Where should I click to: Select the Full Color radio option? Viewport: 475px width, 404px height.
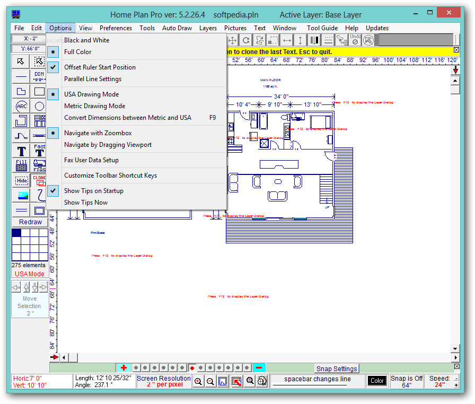click(x=77, y=52)
